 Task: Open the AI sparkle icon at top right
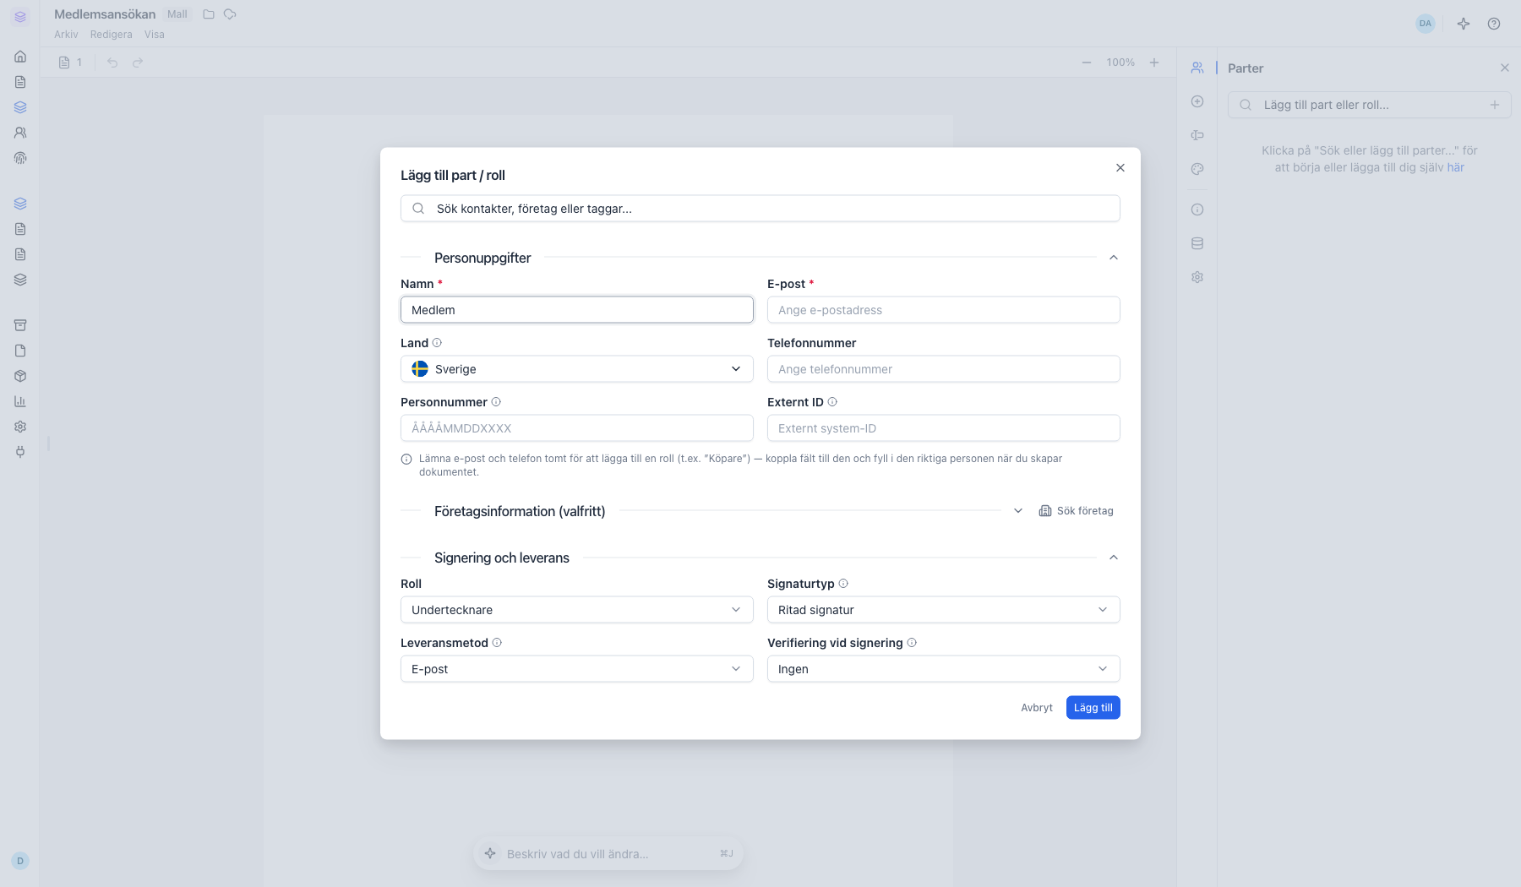click(1464, 24)
